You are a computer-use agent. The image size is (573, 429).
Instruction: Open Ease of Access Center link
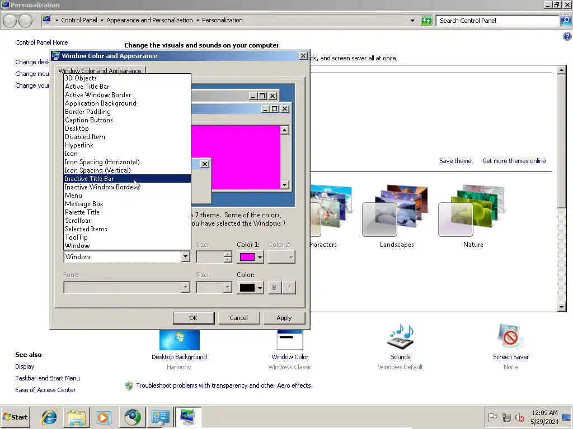click(x=45, y=390)
